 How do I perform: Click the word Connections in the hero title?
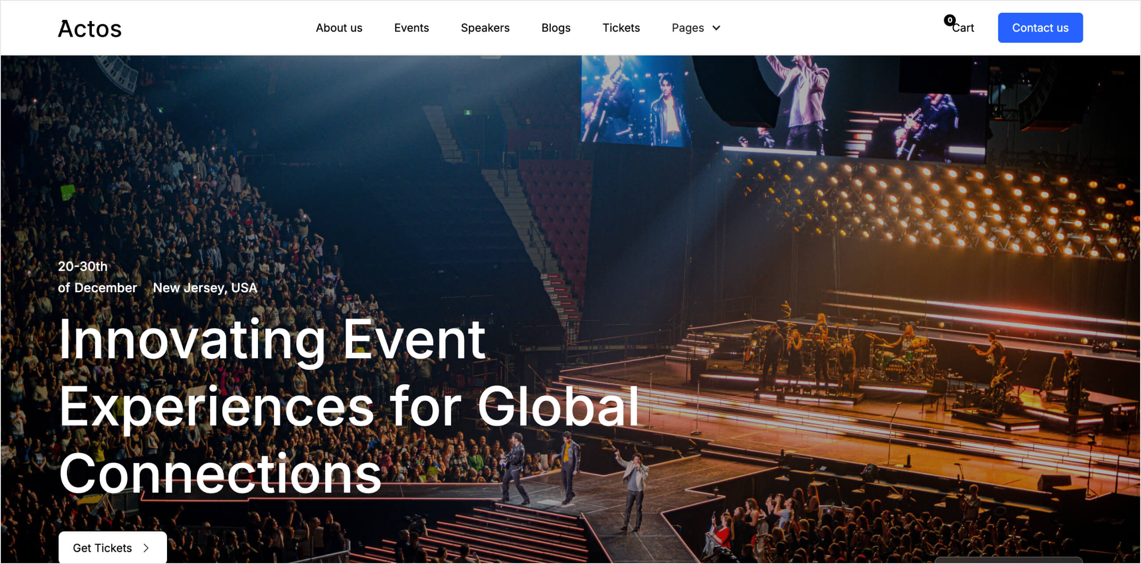coord(220,474)
